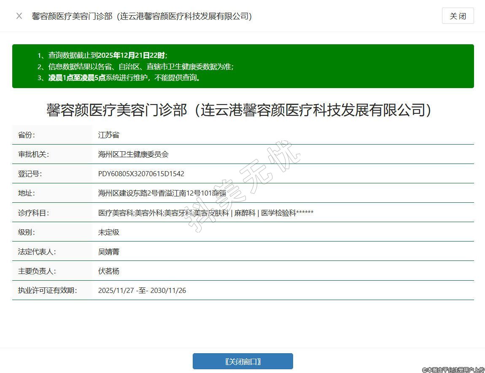Screen dimensions: 485x373
Task: Click the 诊疗科目 departments list value
Action: [x=205, y=213]
